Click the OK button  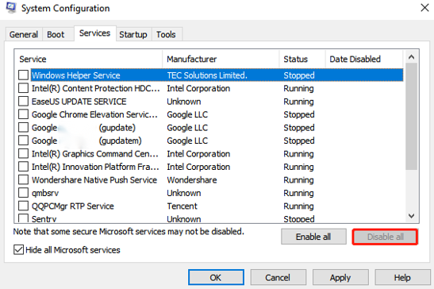(216, 277)
